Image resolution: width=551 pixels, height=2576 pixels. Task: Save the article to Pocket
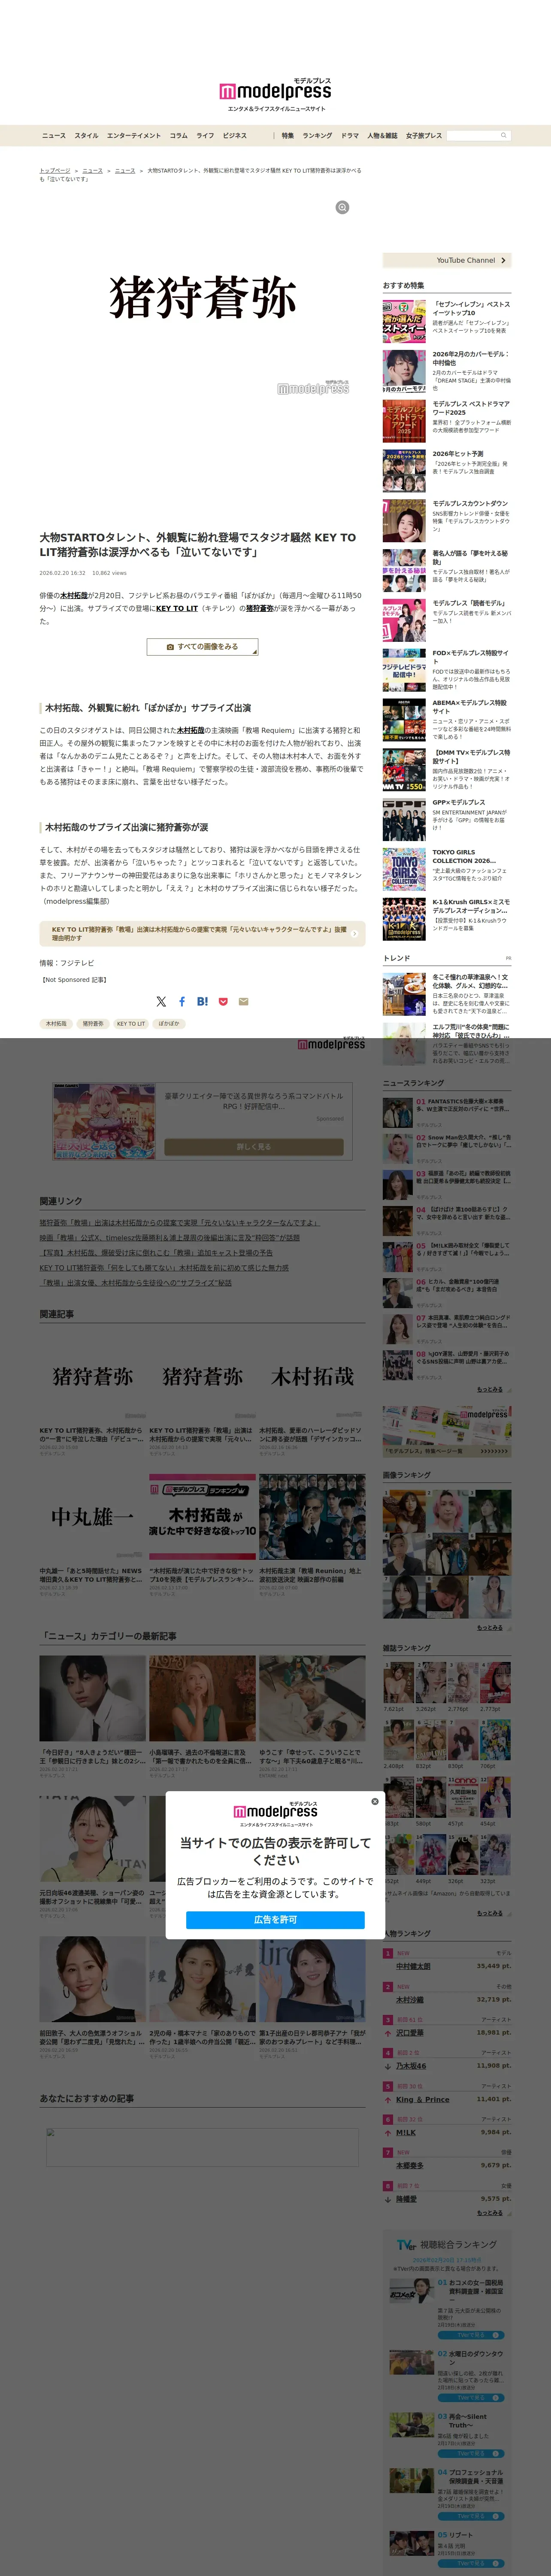pos(223,1001)
